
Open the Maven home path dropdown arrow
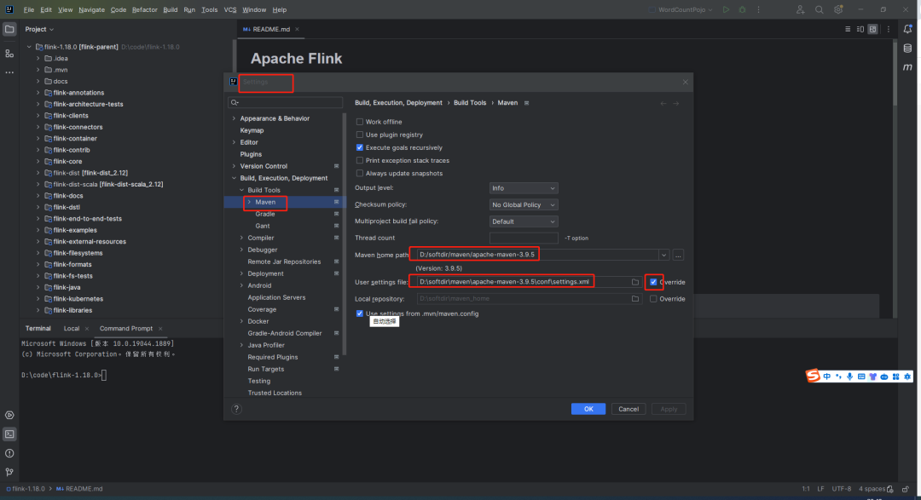point(663,256)
